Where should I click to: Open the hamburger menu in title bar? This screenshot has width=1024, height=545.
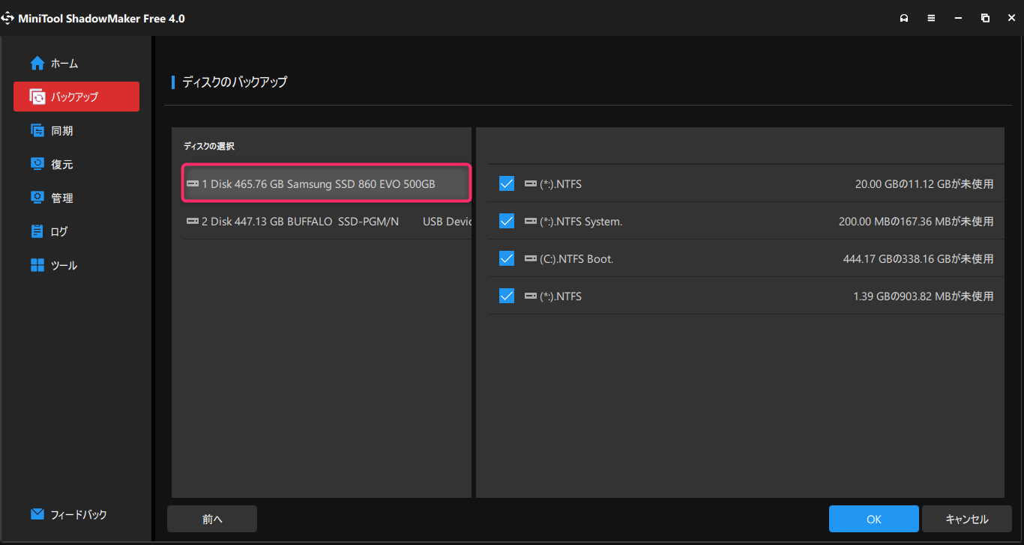click(931, 18)
